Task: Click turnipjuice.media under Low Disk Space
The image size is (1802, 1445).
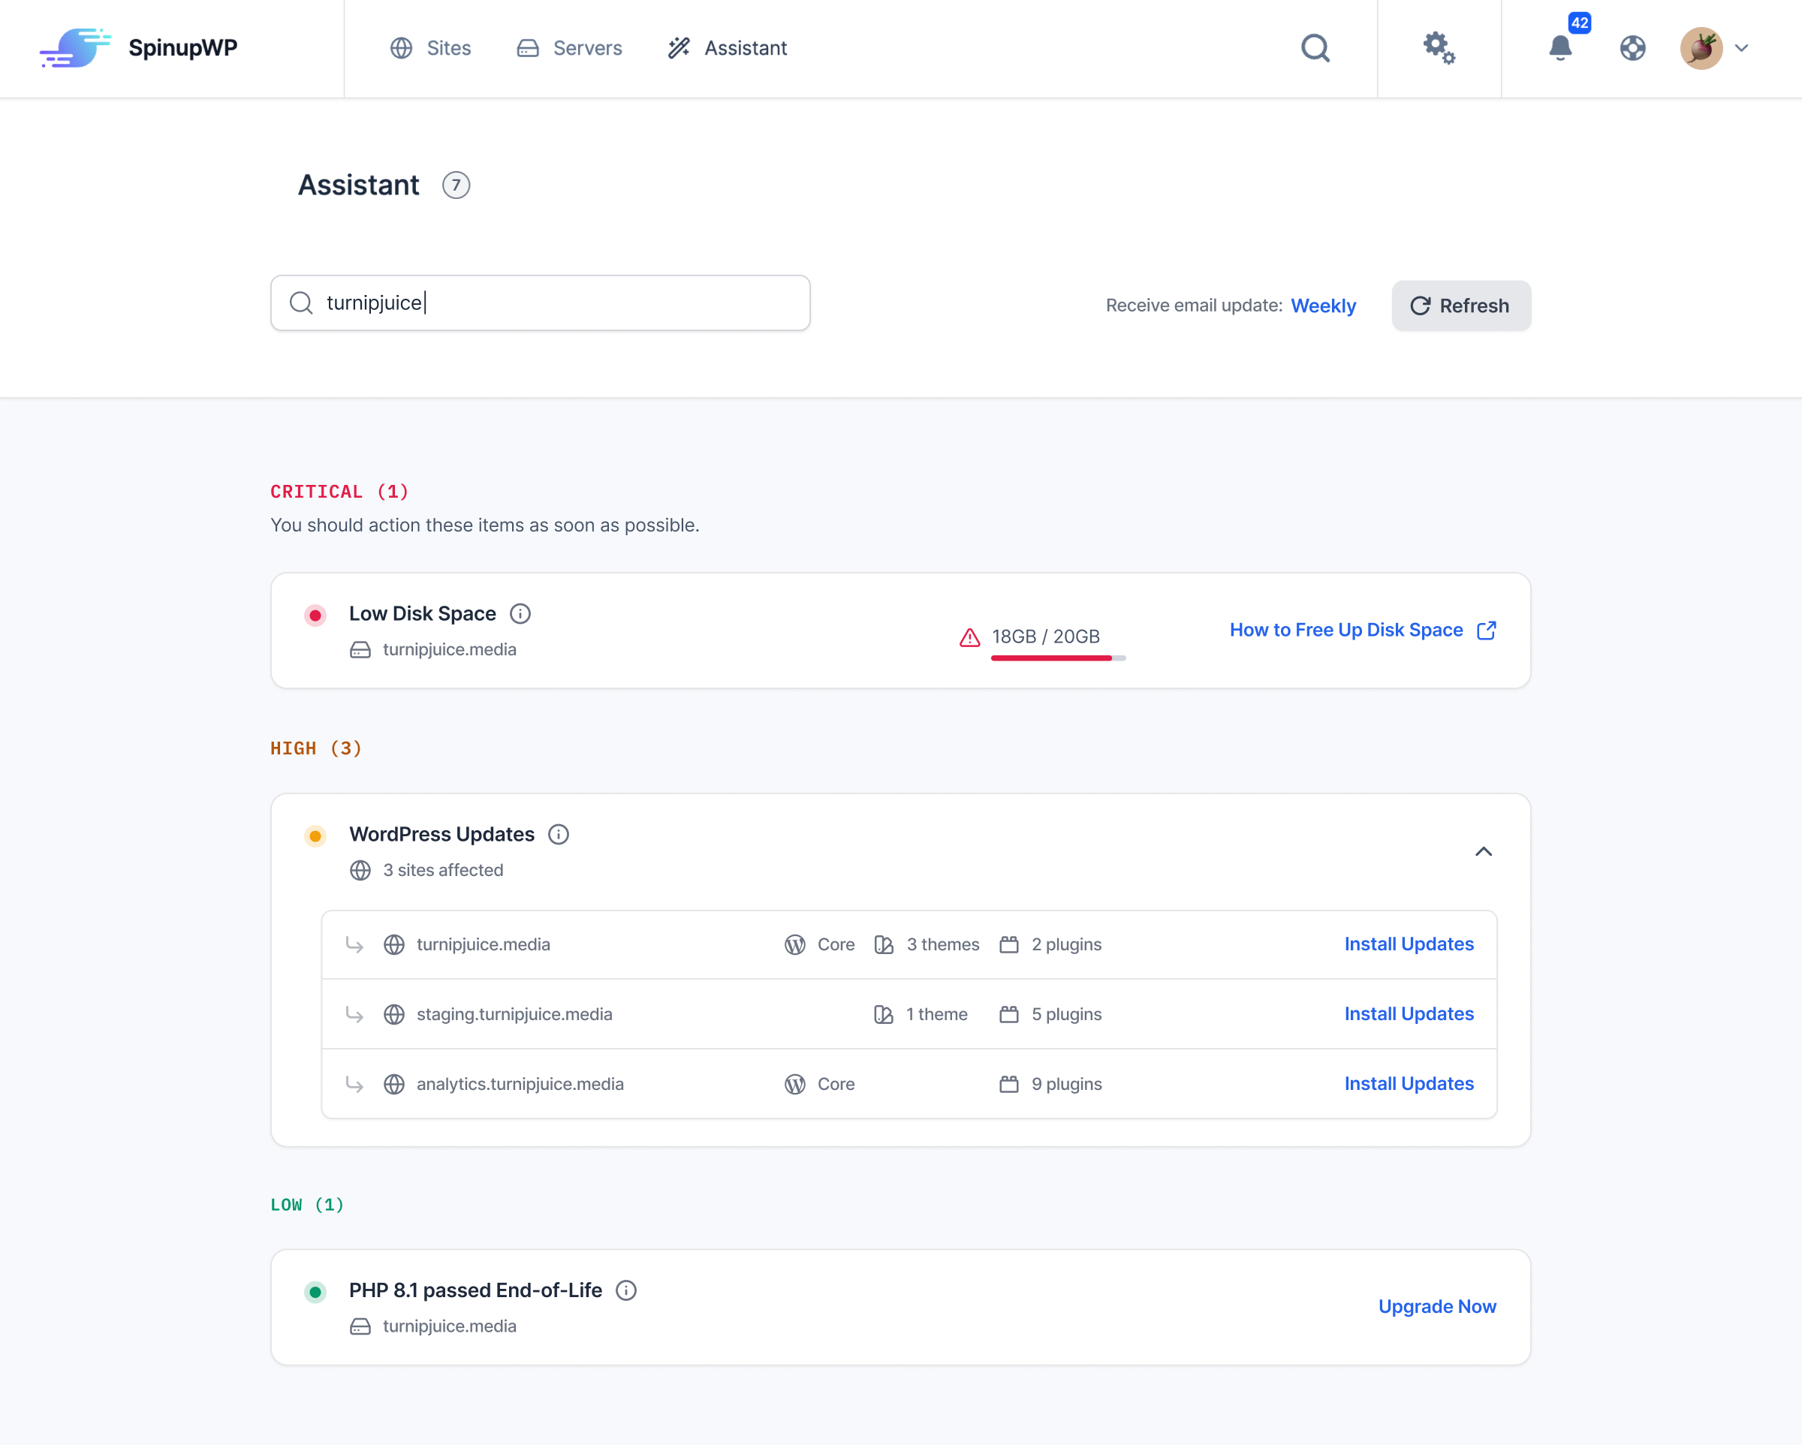Action: coord(450,649)
